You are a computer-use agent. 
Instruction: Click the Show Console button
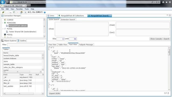tap(156, 39)
